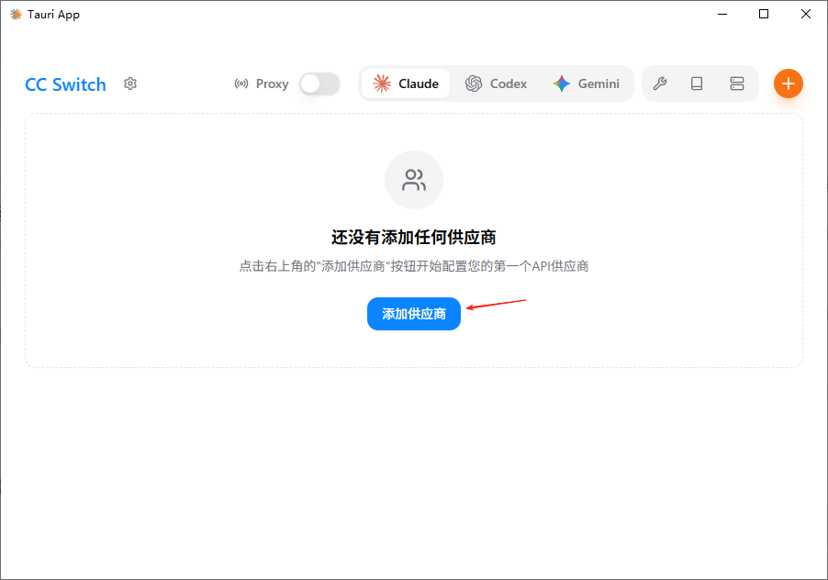Open settings via the gear icon
Screen dimensions: 828x580
point(129,84)
